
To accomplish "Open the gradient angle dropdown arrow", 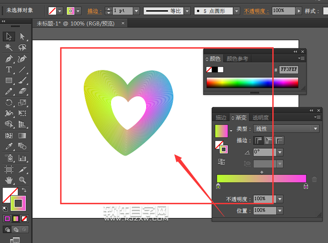I will [x=280, y=152].
